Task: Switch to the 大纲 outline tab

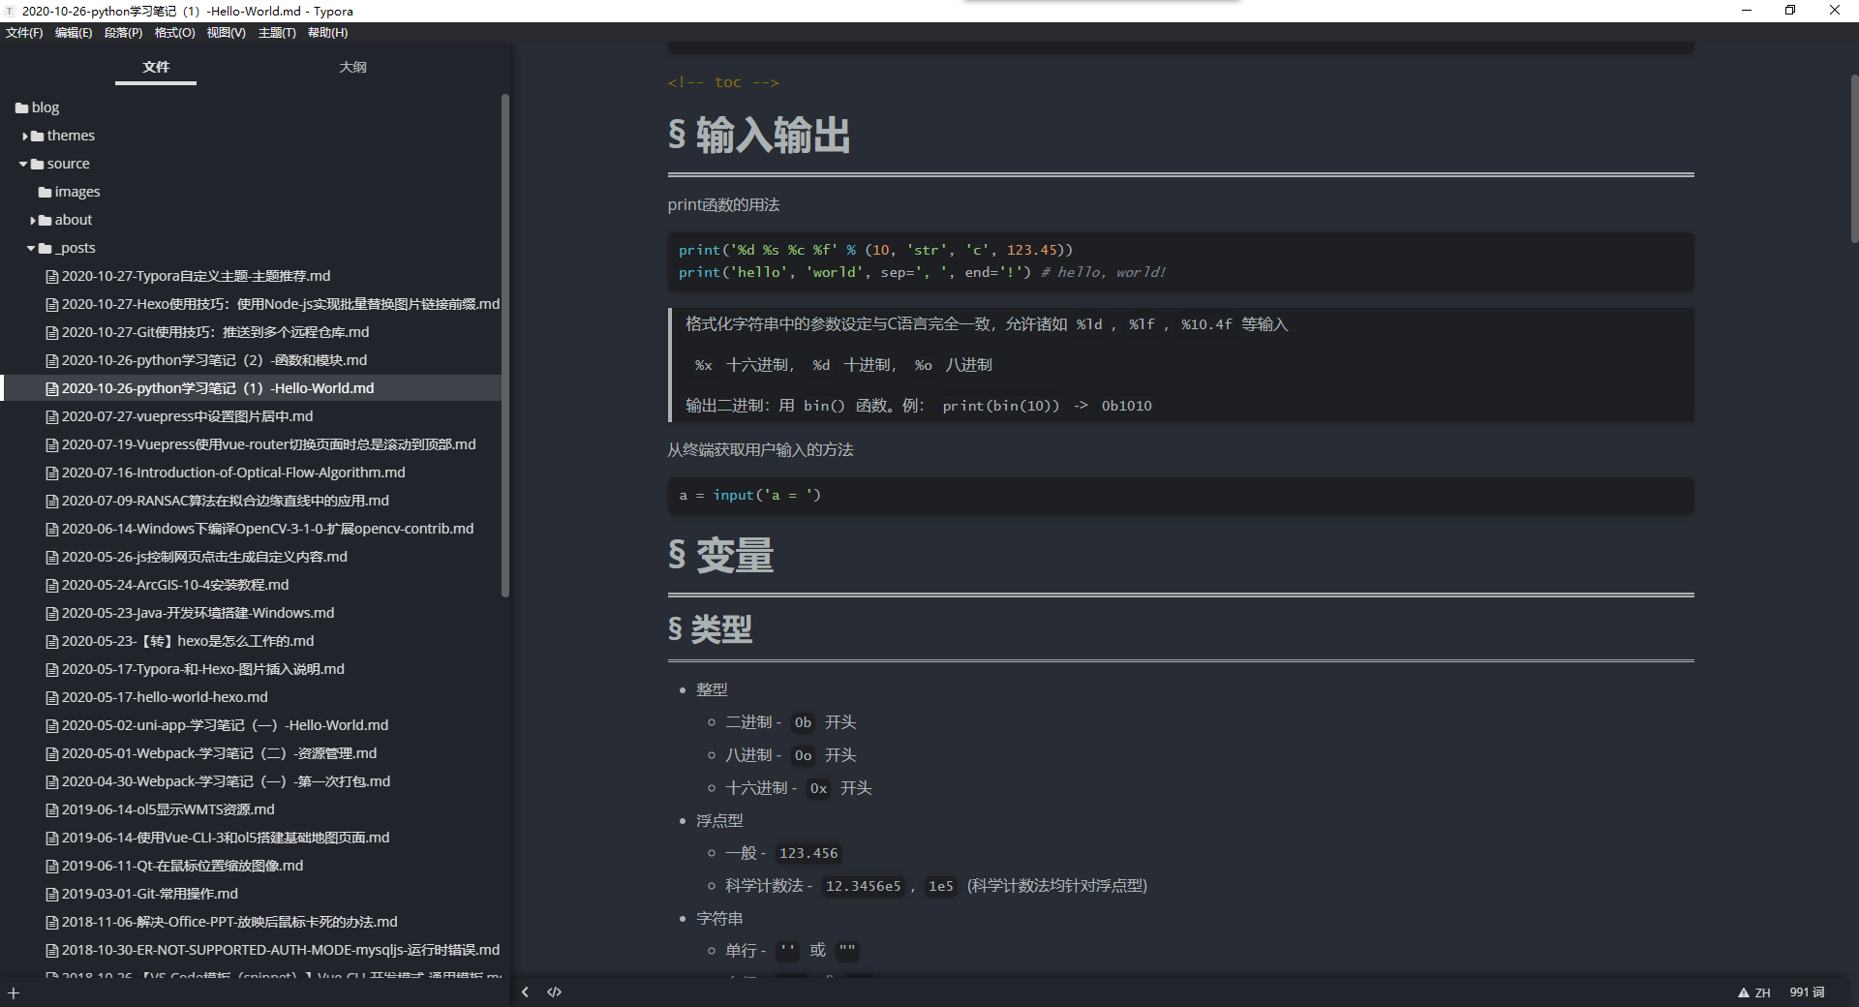Action: pyautogui.click(x=352, y=67)
